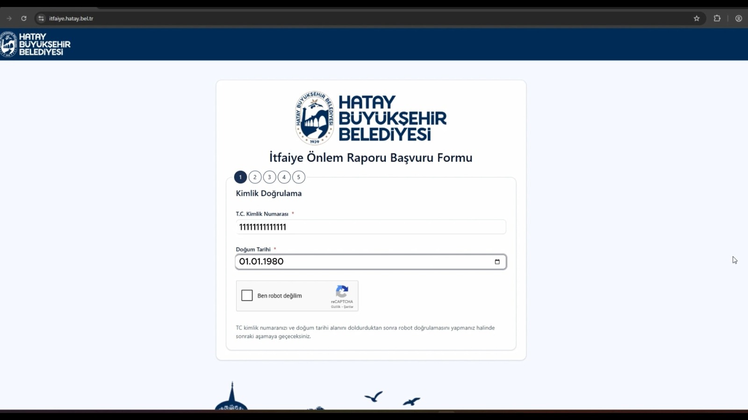Open site information icon beside URL

click(41, 19)
